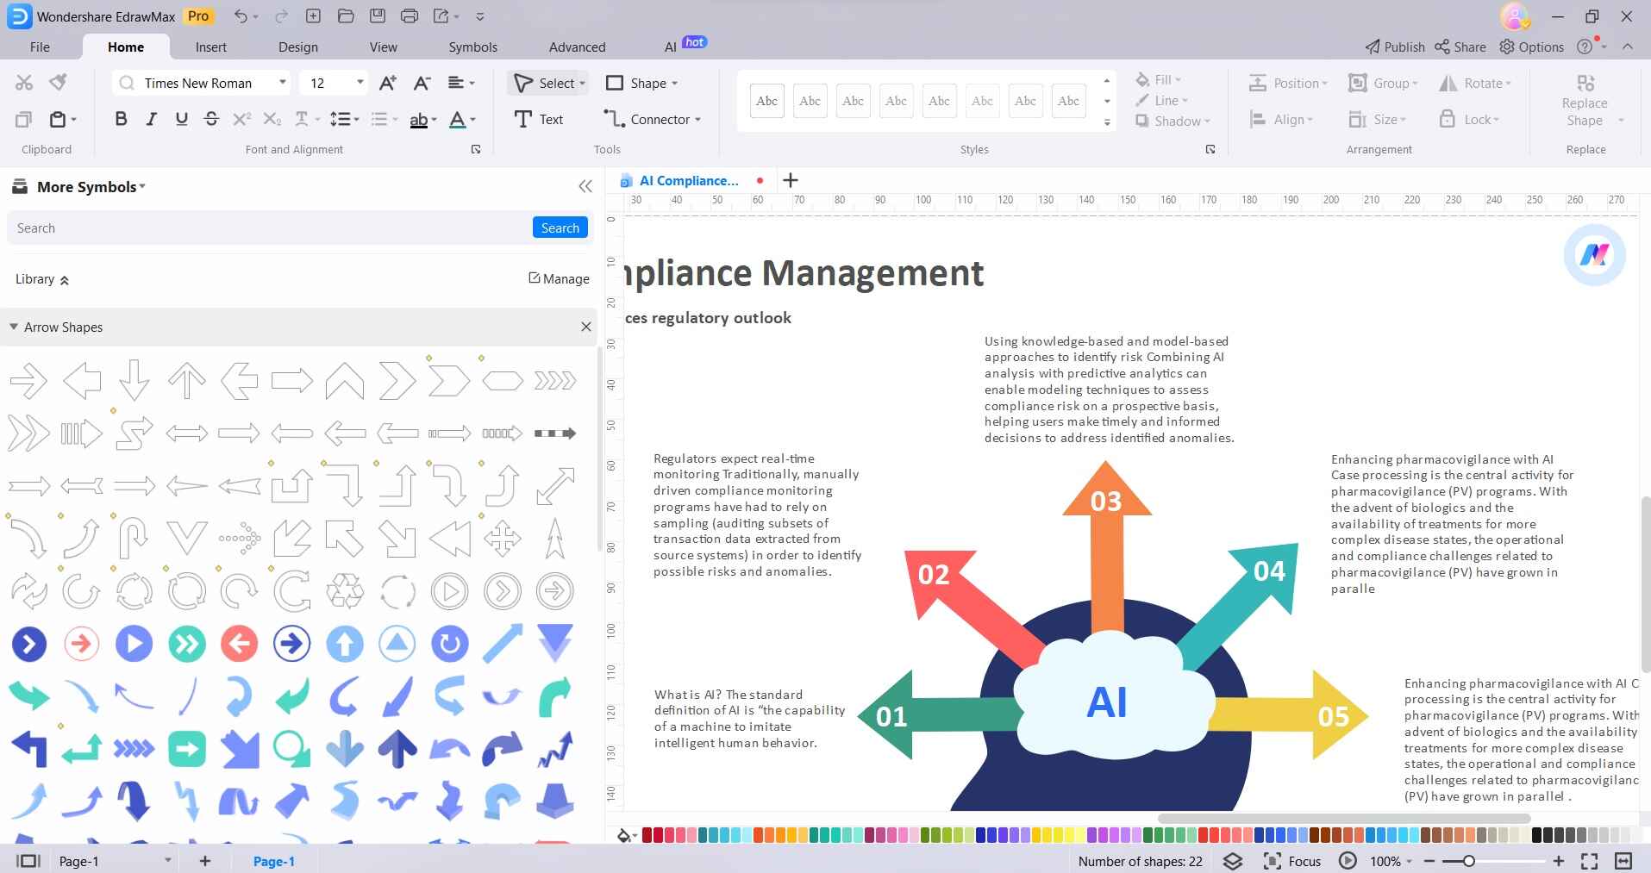Click the Play presentation icon in status bar

(1348, 861)
